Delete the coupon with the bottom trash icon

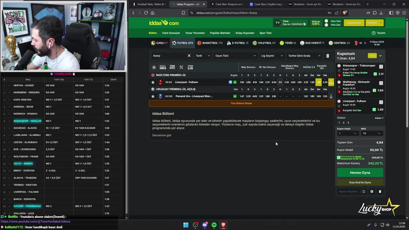pos(380,191)
